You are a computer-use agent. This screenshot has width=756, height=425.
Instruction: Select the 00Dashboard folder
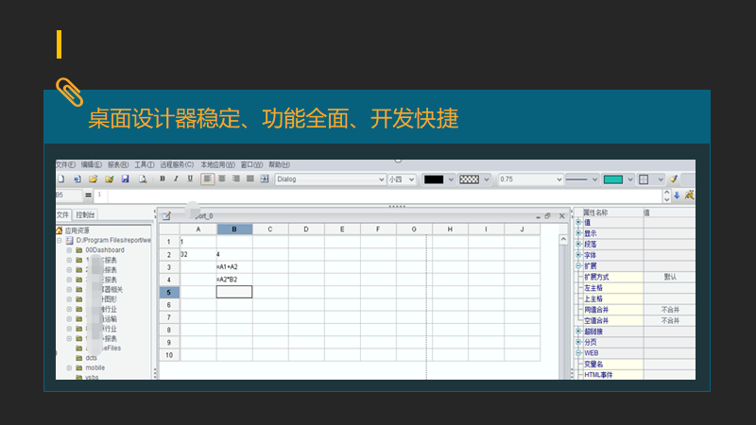coord(105,250)
